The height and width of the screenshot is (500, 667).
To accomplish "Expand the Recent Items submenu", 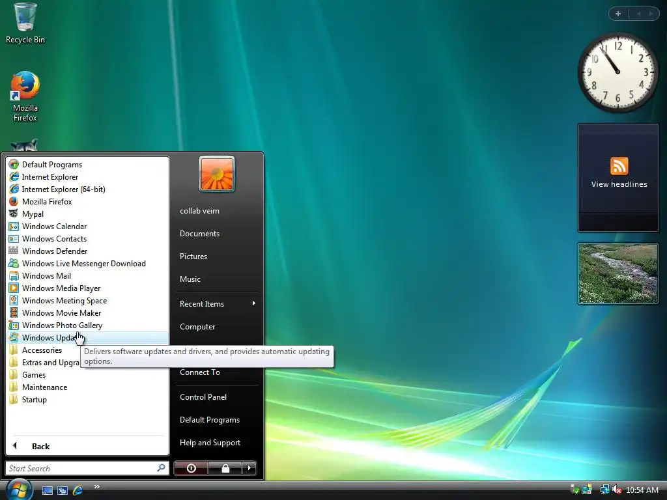I will 217,303.
